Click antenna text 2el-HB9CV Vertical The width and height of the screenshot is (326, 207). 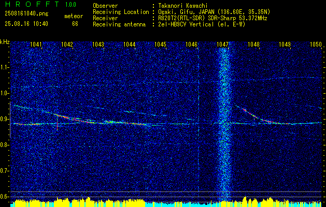[186, 24]
